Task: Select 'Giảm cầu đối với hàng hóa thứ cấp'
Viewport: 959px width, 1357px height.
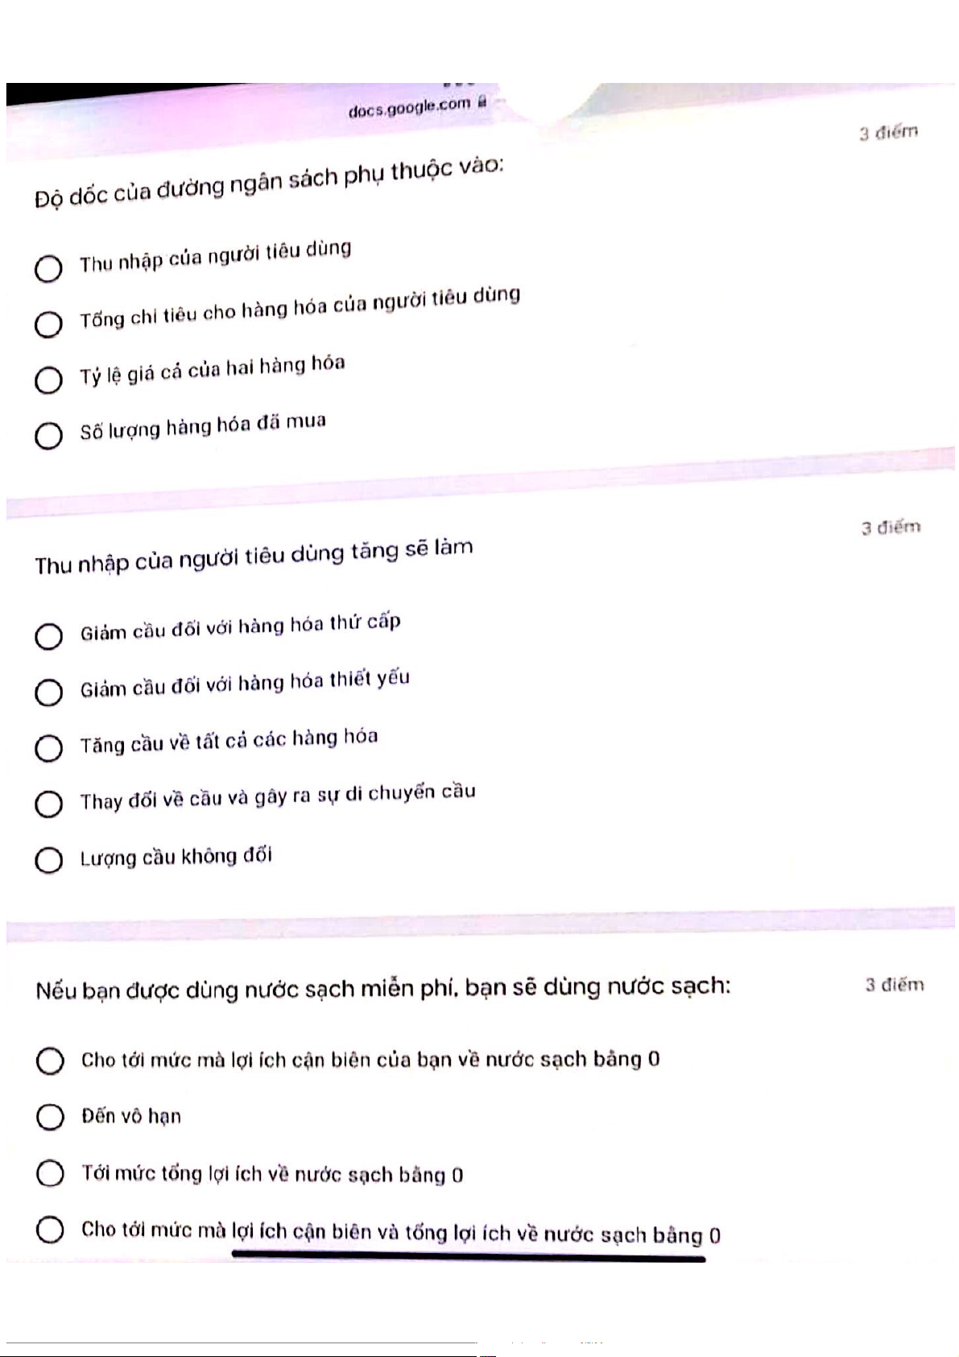Action: 48,636
